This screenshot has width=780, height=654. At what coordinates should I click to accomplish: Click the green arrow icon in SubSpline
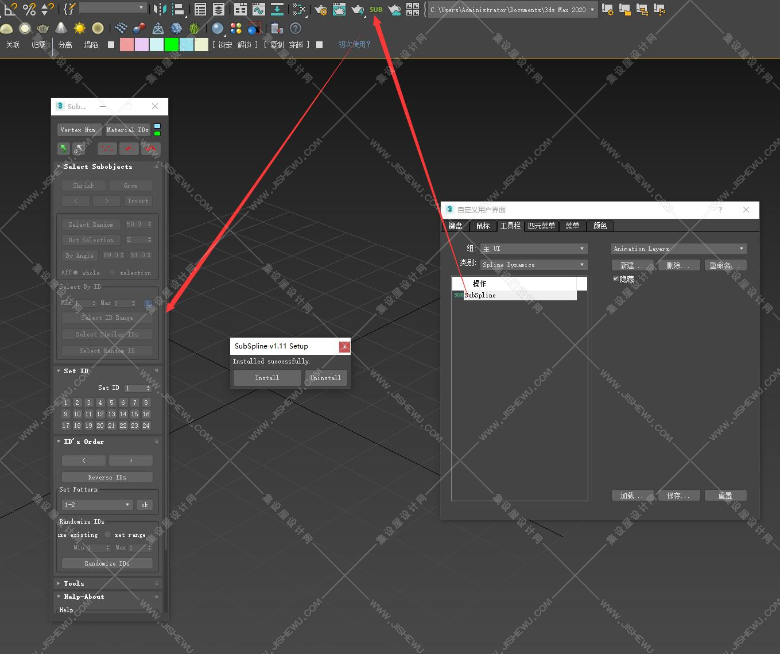coord(63,149)
